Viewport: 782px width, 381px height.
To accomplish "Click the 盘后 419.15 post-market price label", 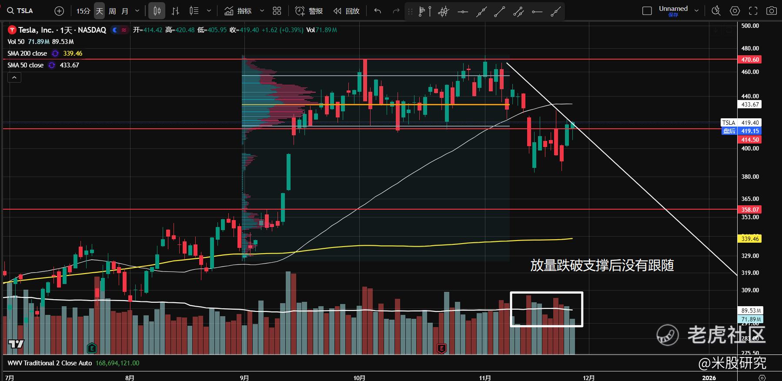I will coord(741,131).
